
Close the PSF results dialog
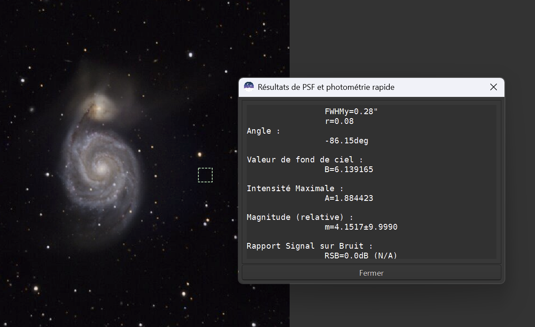pos(493,87)
